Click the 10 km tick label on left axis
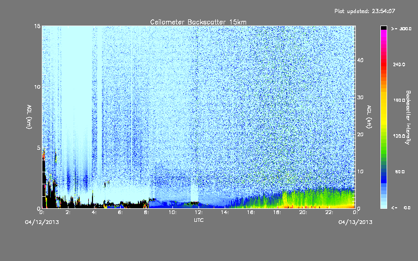The image size is (418, 261). [37, 87]
